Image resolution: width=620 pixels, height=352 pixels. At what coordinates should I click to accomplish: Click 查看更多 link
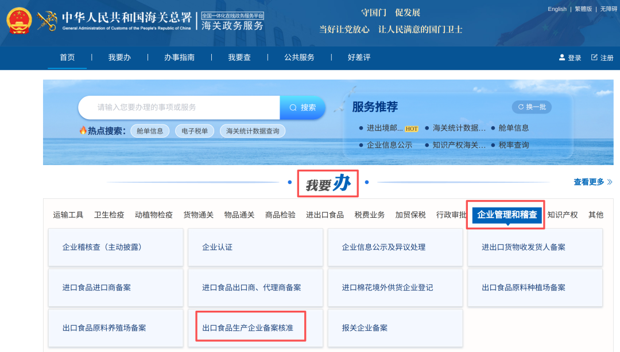coord(589,182)
